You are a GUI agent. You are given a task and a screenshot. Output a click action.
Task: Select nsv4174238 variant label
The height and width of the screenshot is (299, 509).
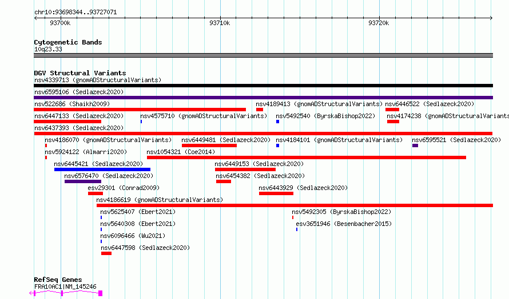coord(448,116)
